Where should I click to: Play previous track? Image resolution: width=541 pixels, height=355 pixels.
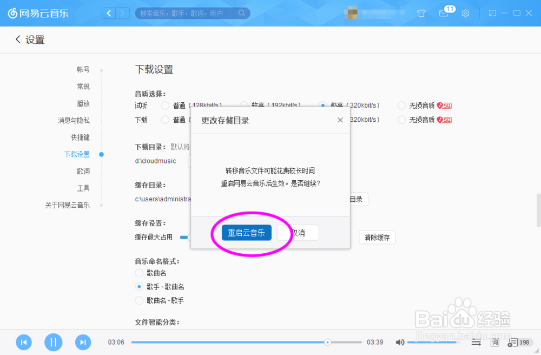(24, 342)
